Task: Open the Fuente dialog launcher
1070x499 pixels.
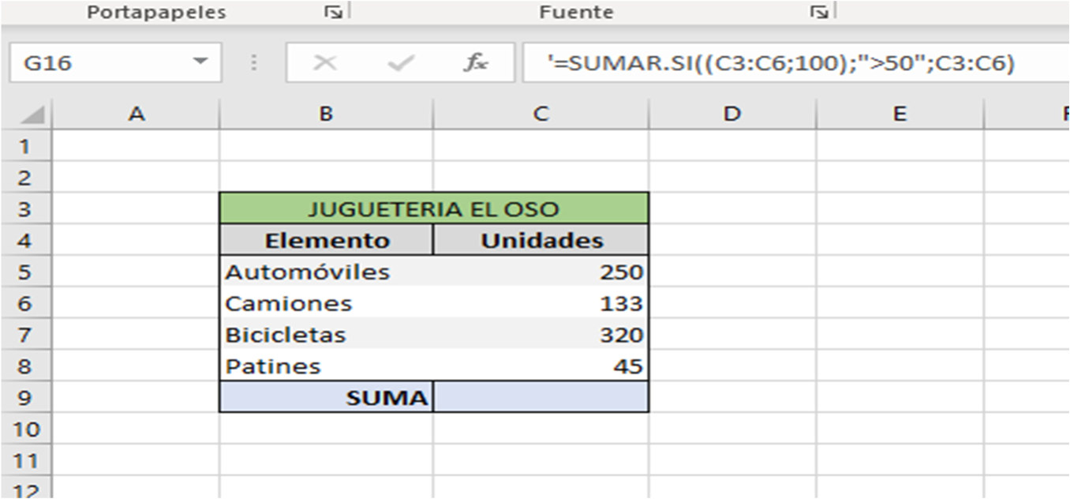Action: [x=820, y=12]
